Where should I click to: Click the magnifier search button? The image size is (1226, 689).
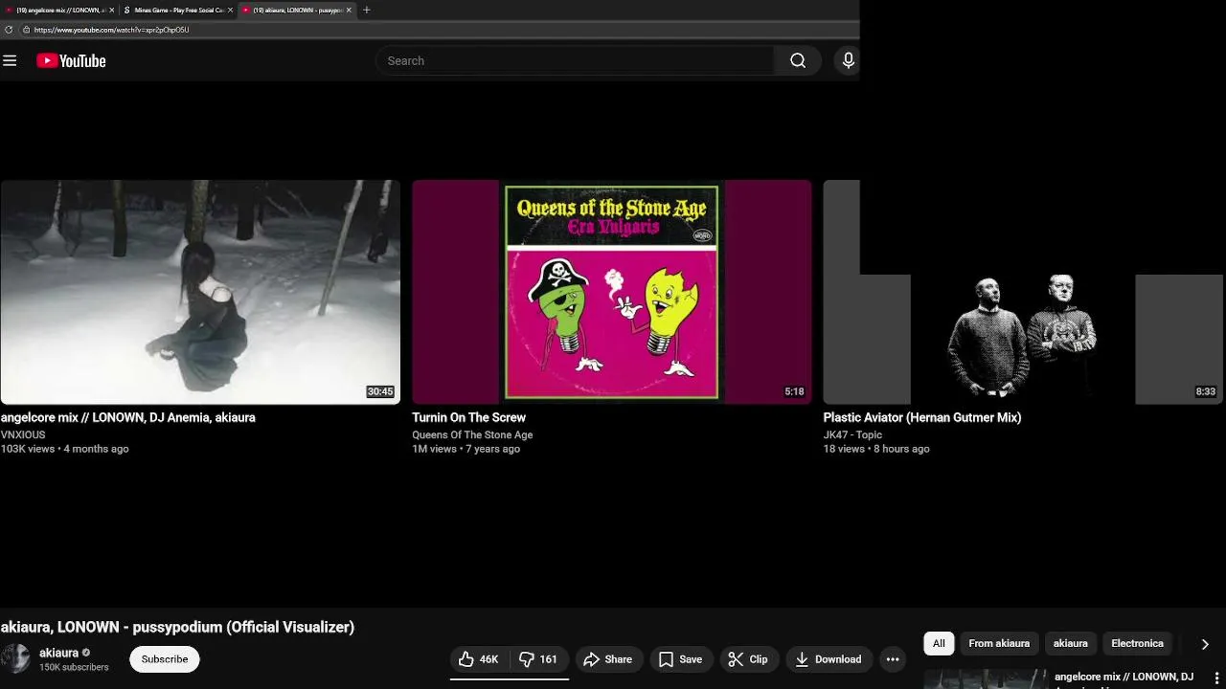pos(798,60)
